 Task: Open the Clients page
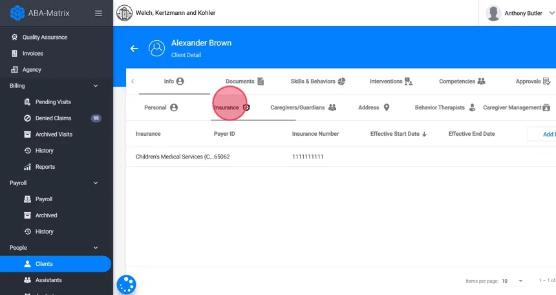point(56,264)
